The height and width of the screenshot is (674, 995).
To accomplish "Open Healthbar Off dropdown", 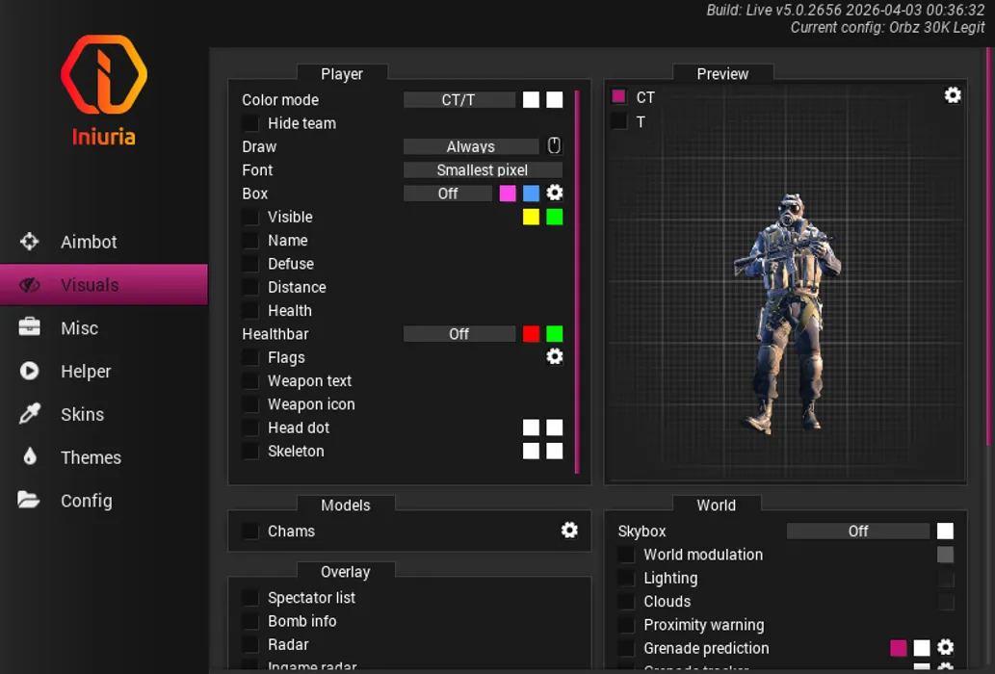I will coord(459,334).
